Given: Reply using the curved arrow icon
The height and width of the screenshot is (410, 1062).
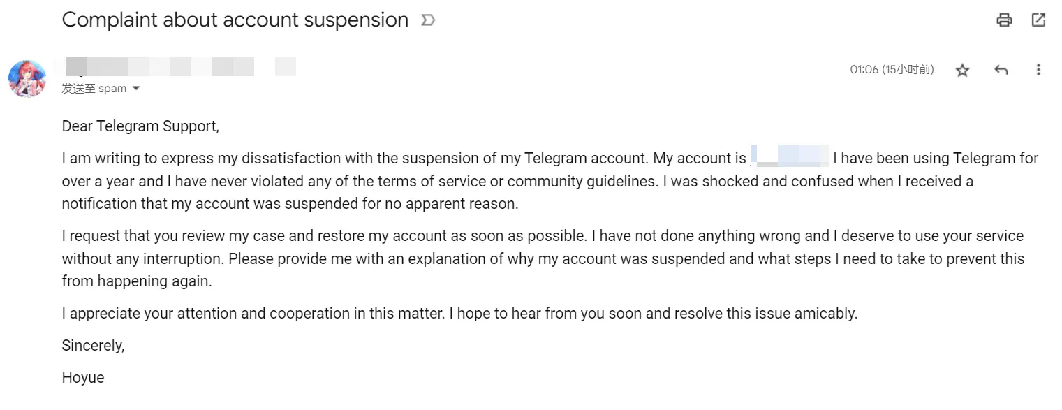Looking at the screenshot, I should click(x=1001, y=70).
